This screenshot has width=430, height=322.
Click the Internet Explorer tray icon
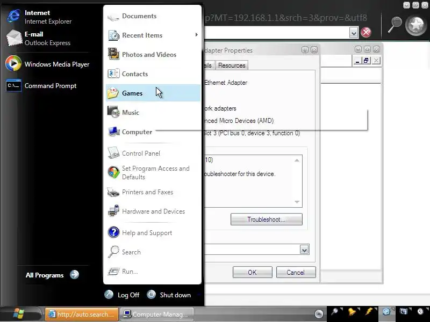pyautogui.click(x=386, y=312)
